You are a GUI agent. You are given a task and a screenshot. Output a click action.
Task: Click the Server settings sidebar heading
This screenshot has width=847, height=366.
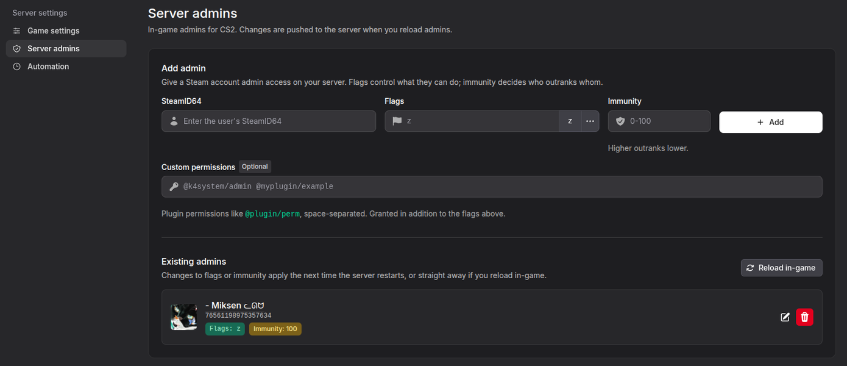(40, 13)
